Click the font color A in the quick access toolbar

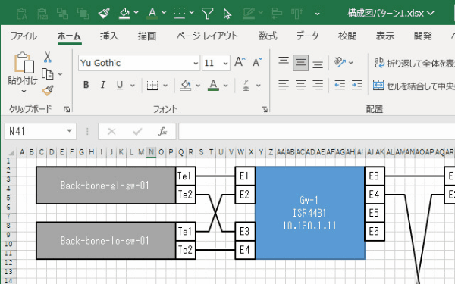152,13
